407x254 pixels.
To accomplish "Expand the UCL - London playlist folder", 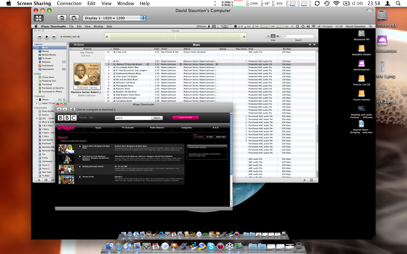I will click(x=37, y=118).
